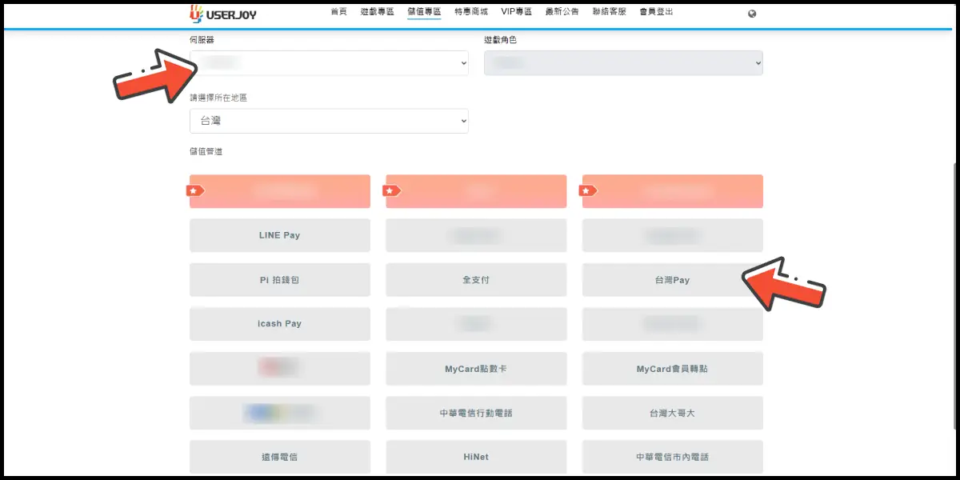The width and height of the screenshot is (960, 480).
Task: Choose 台灣大哥大 payment button
Action: [x=673, y=413]
